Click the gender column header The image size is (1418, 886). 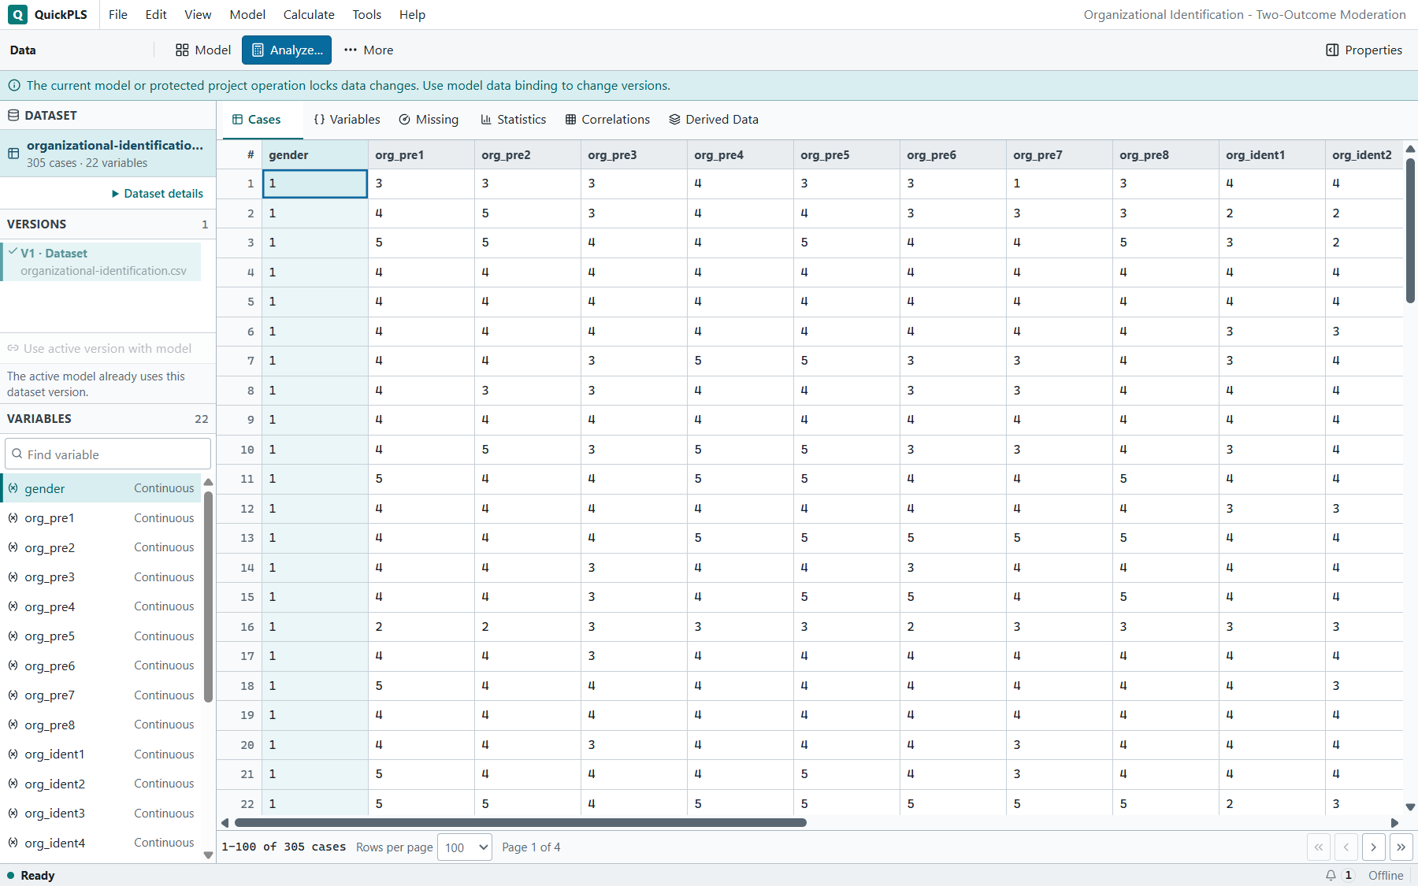pos(315,155)
